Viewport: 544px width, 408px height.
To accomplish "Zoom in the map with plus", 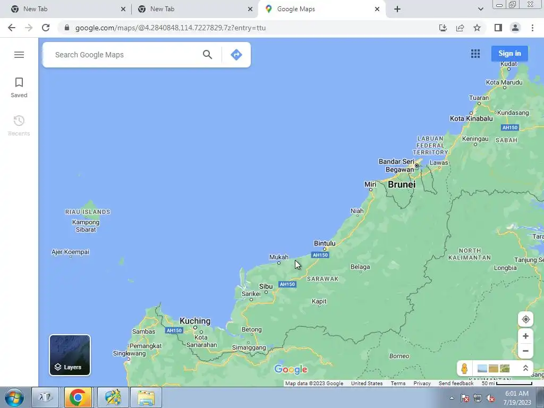I will point(525,336).
